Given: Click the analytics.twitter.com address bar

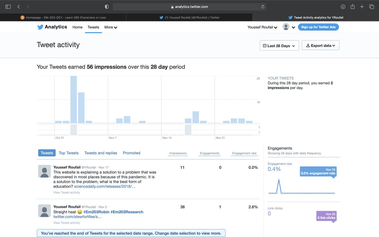Looking at the screenshot, I should click(x=189, y=7).
